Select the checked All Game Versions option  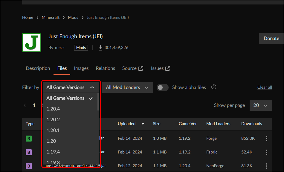[x=70, y=98]
